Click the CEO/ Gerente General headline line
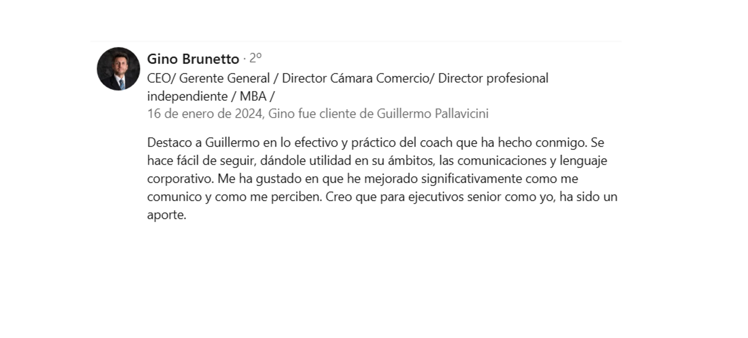This screenshot has height=338, width=748. tap(348, 79)
